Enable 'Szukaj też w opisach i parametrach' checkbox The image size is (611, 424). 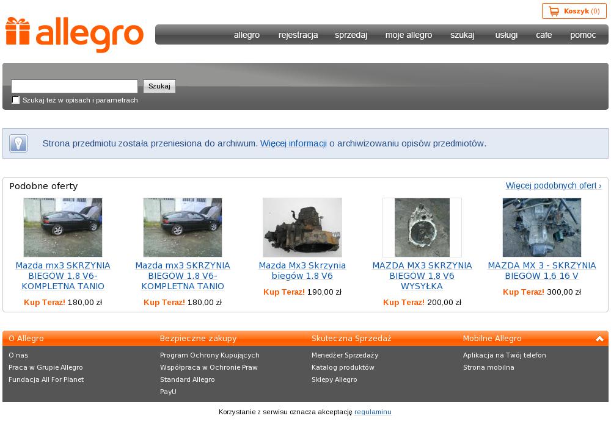(x=16, y=100)
